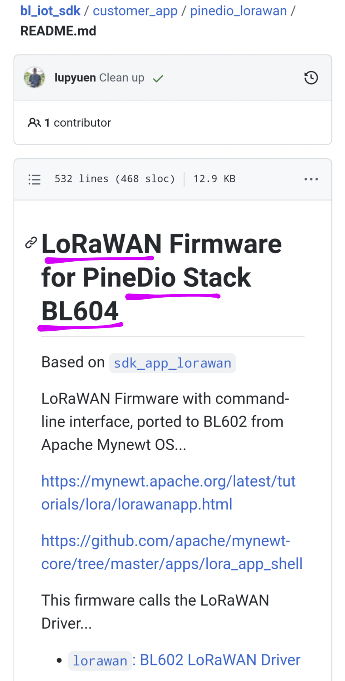Open the "Clean up" commit message
The image size is (345, 681).
122,78
